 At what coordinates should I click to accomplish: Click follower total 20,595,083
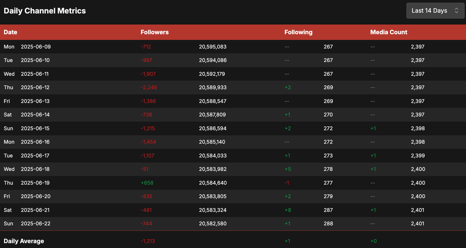(213, 47)
